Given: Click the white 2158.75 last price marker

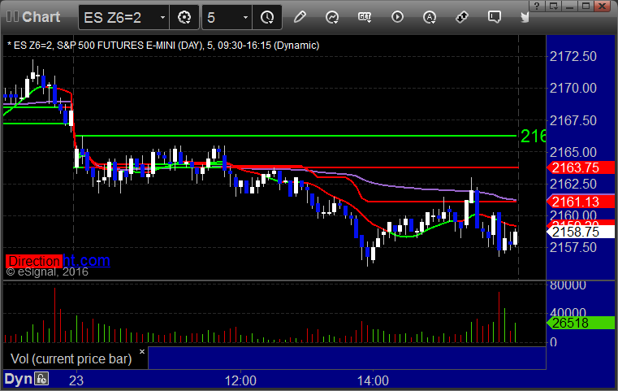Looking at the screenshot, I should click(x=580, y=232).
